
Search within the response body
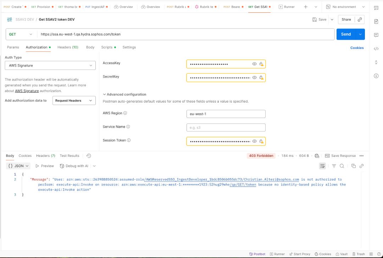342,166
